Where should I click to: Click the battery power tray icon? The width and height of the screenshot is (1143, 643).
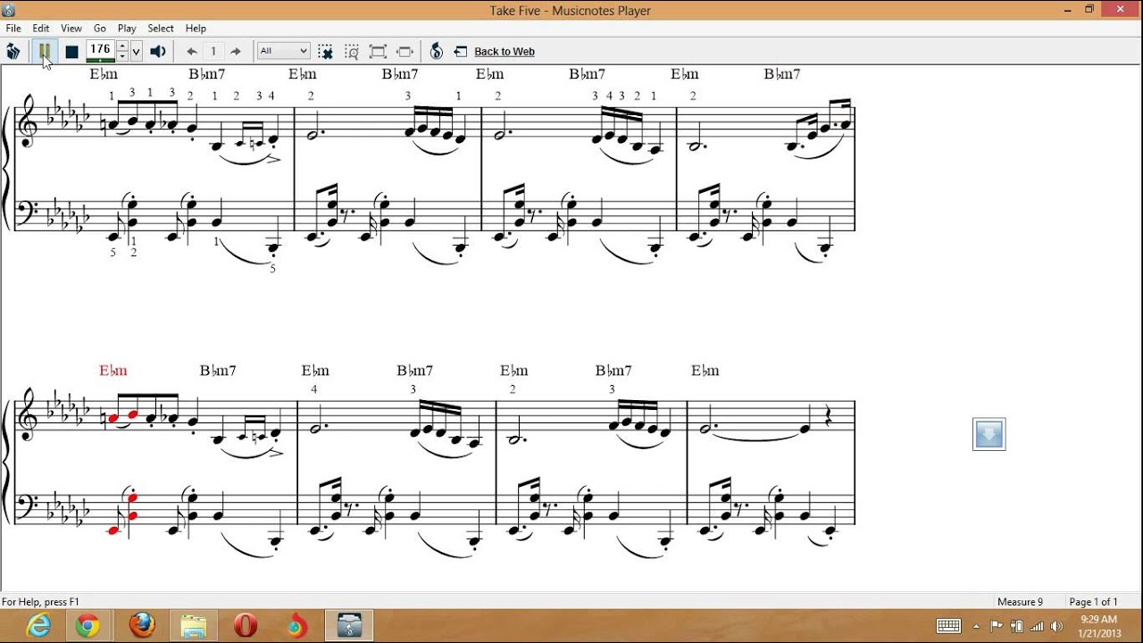click(1017, 626)
